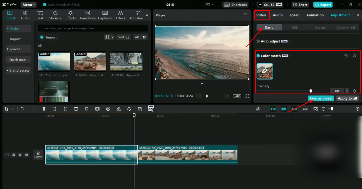Hide the main track with eye icon
Image resolution: width=362 pixels, height=189 pixels.
click(20, 155)
